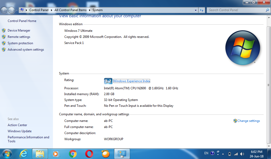Go to Action Center under See also

17,125
